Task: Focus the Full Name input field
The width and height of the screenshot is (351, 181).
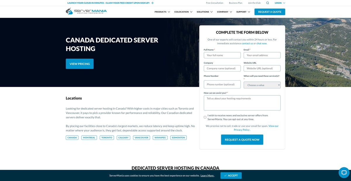Action: (222, 55)
